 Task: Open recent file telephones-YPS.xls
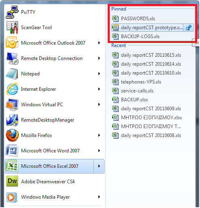tap(153, 82)
